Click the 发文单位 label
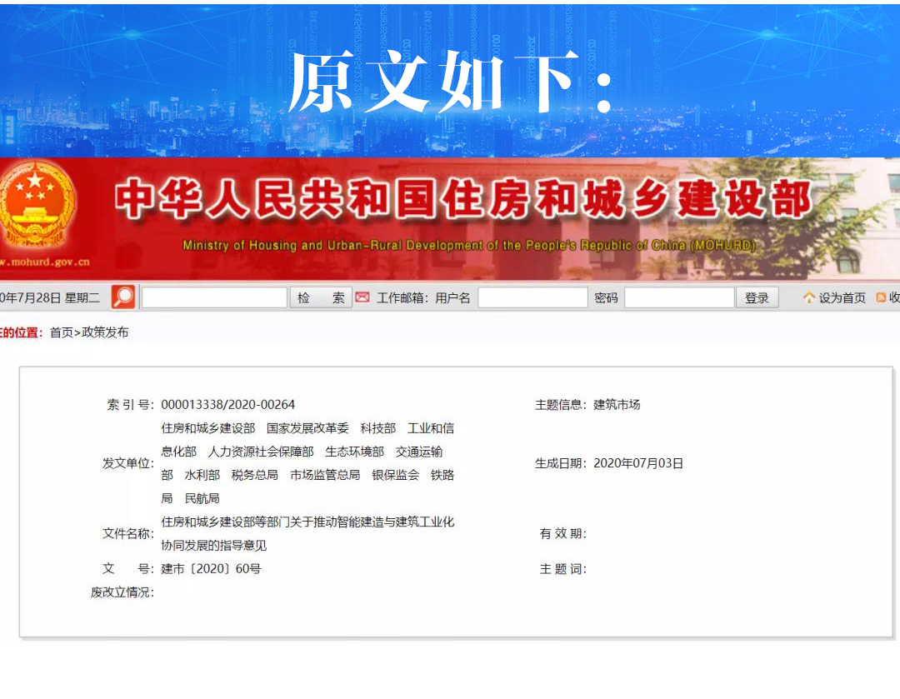 pos(128,463)
